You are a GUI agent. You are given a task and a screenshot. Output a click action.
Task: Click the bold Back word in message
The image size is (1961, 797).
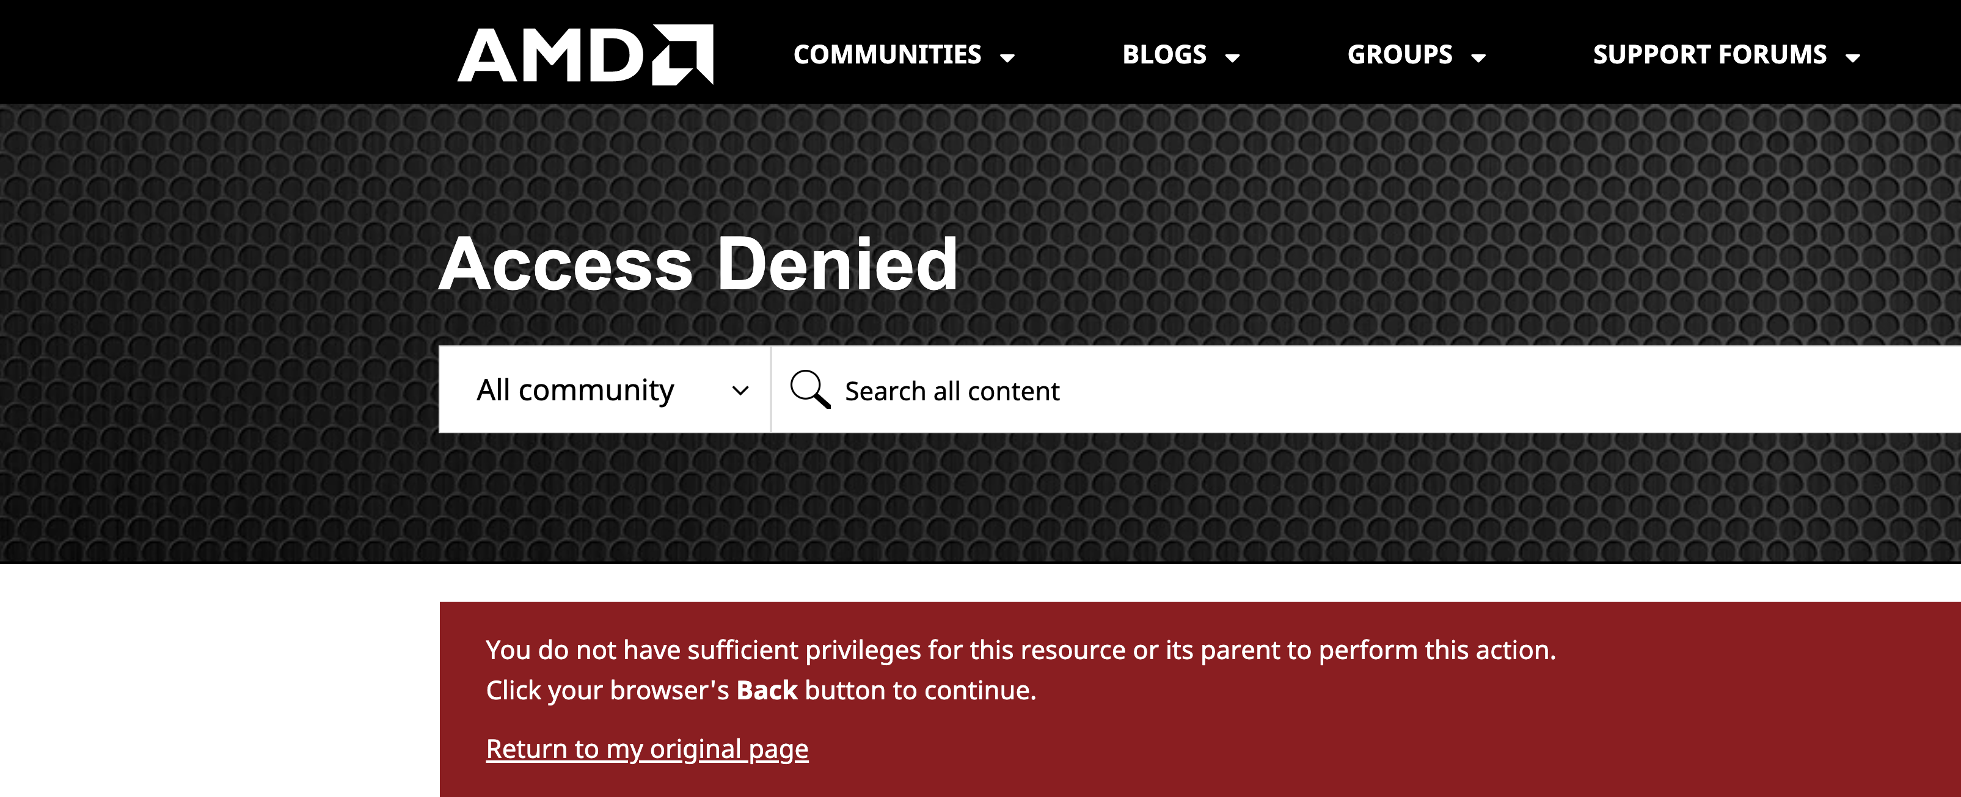tap(767, 691)
